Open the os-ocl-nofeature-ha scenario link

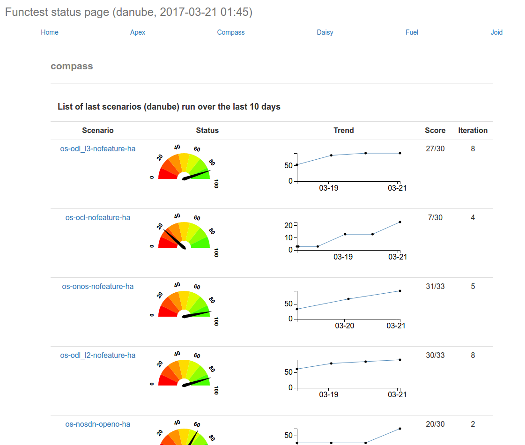(x=98, y=218)
